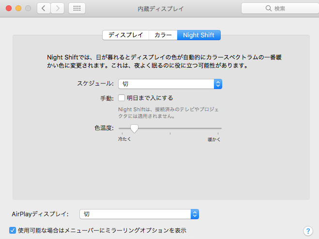Focus the 検索 search field
319x239 pixels.
pyautogui.click(x=280, y=8)
